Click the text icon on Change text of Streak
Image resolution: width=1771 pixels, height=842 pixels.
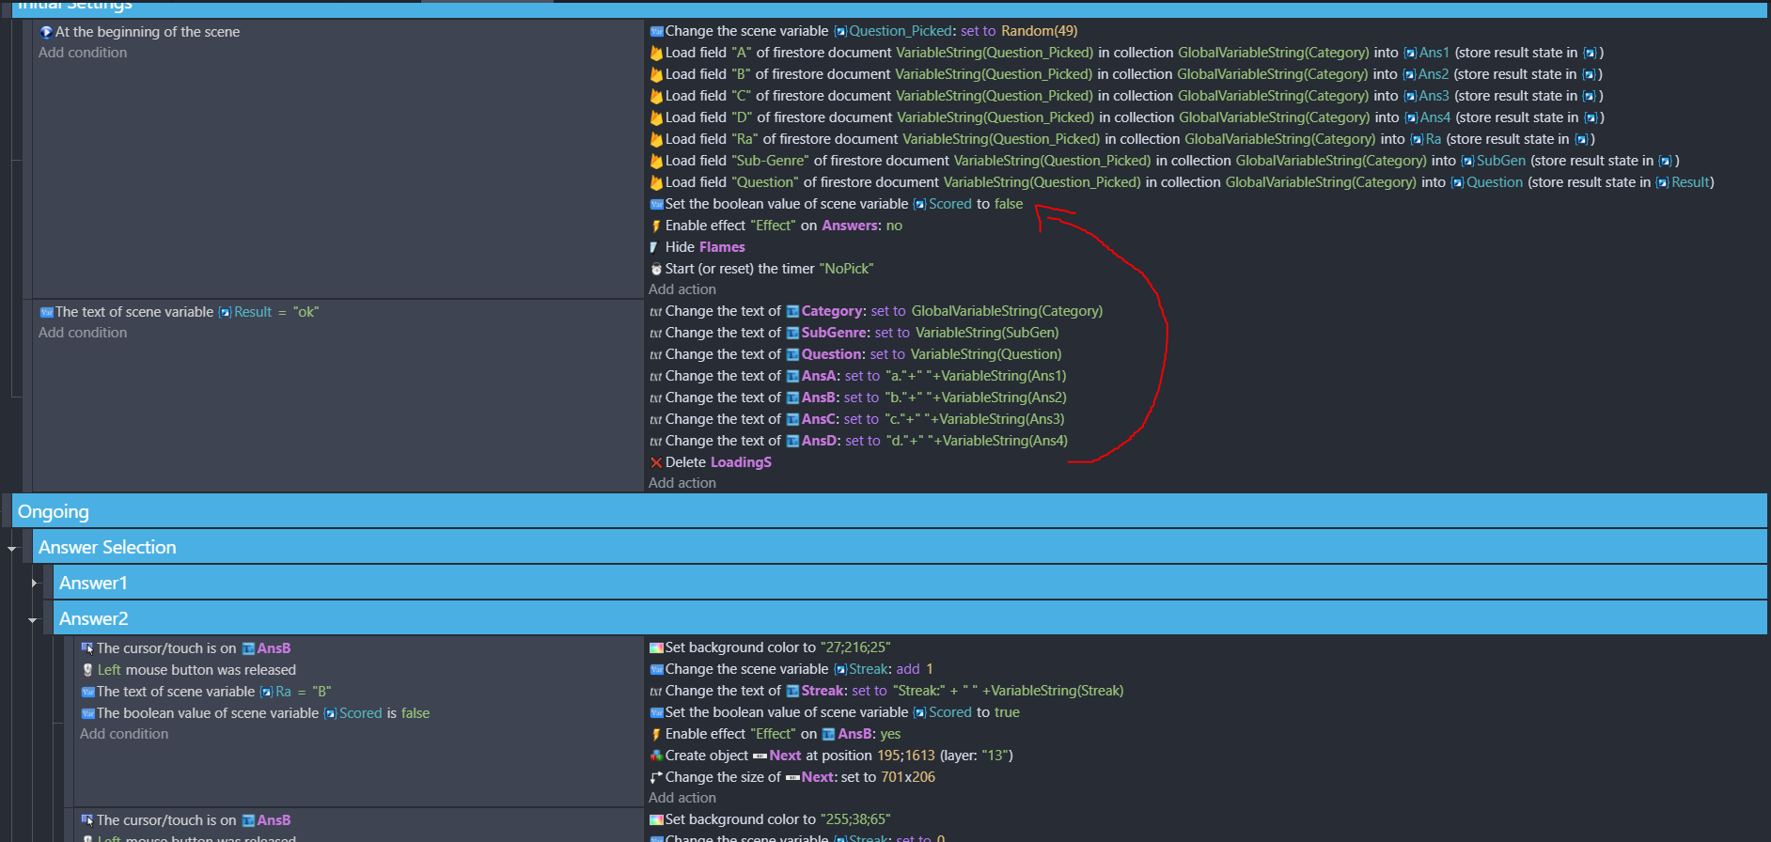tap(656, 692)
